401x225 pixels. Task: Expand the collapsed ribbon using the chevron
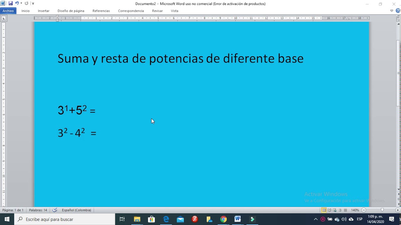coord(392,11)
